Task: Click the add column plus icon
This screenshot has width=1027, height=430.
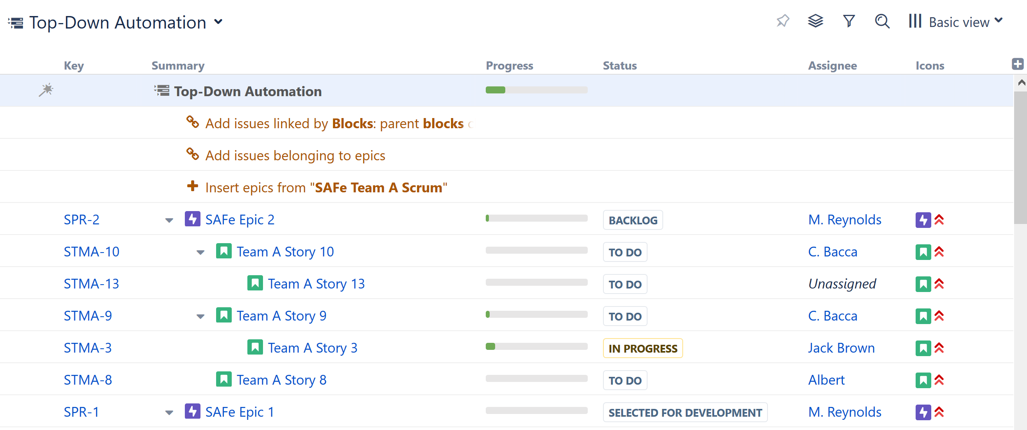Action: (1018, 64)
